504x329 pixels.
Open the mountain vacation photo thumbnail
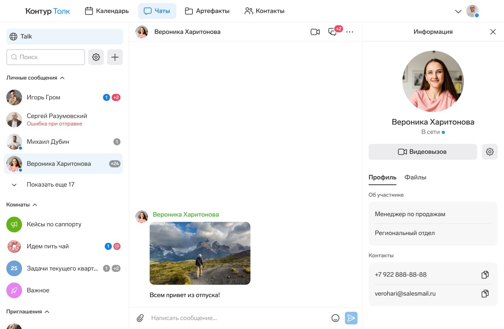200,253
